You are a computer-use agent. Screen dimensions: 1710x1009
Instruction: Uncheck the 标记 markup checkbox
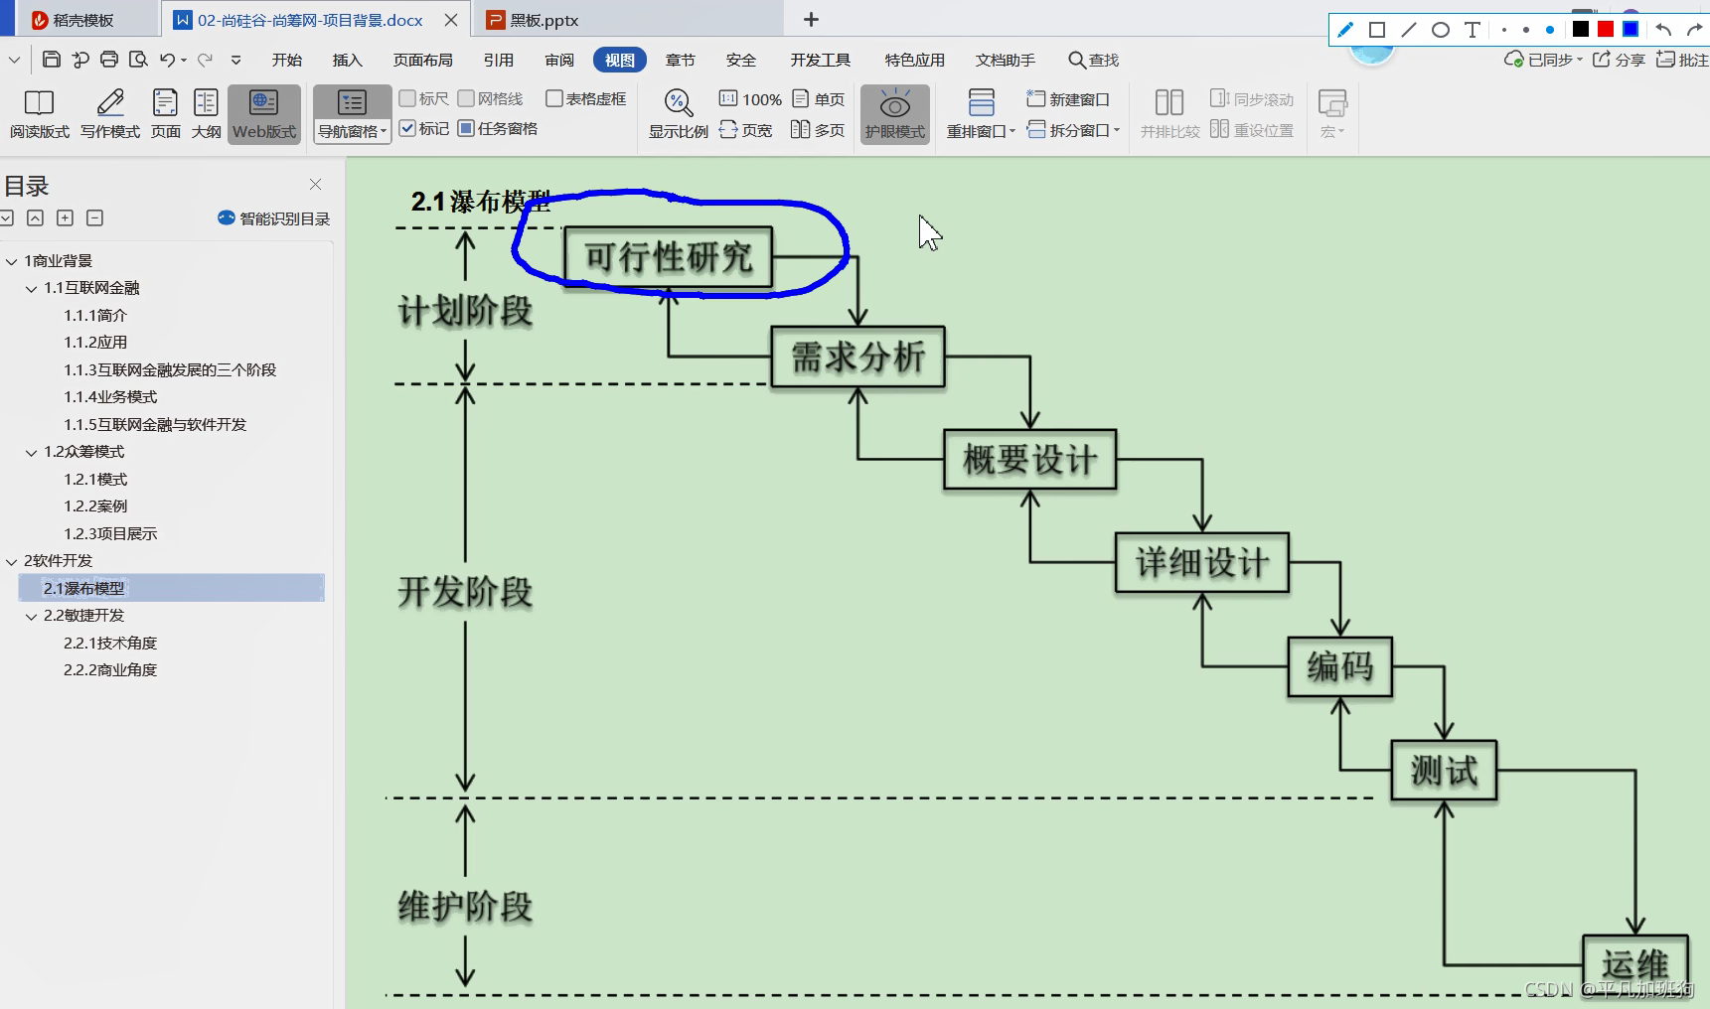pyautogui.click(x=407, y=128)
